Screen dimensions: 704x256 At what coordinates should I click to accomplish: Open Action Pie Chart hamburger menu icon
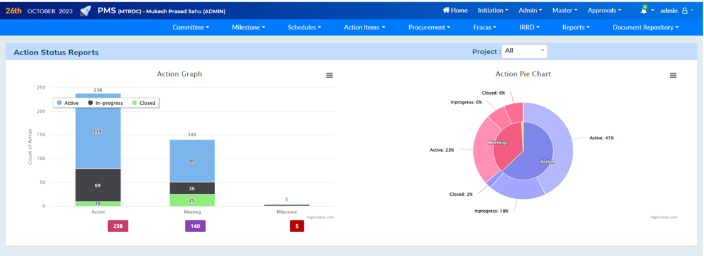(x=673, y=75)
